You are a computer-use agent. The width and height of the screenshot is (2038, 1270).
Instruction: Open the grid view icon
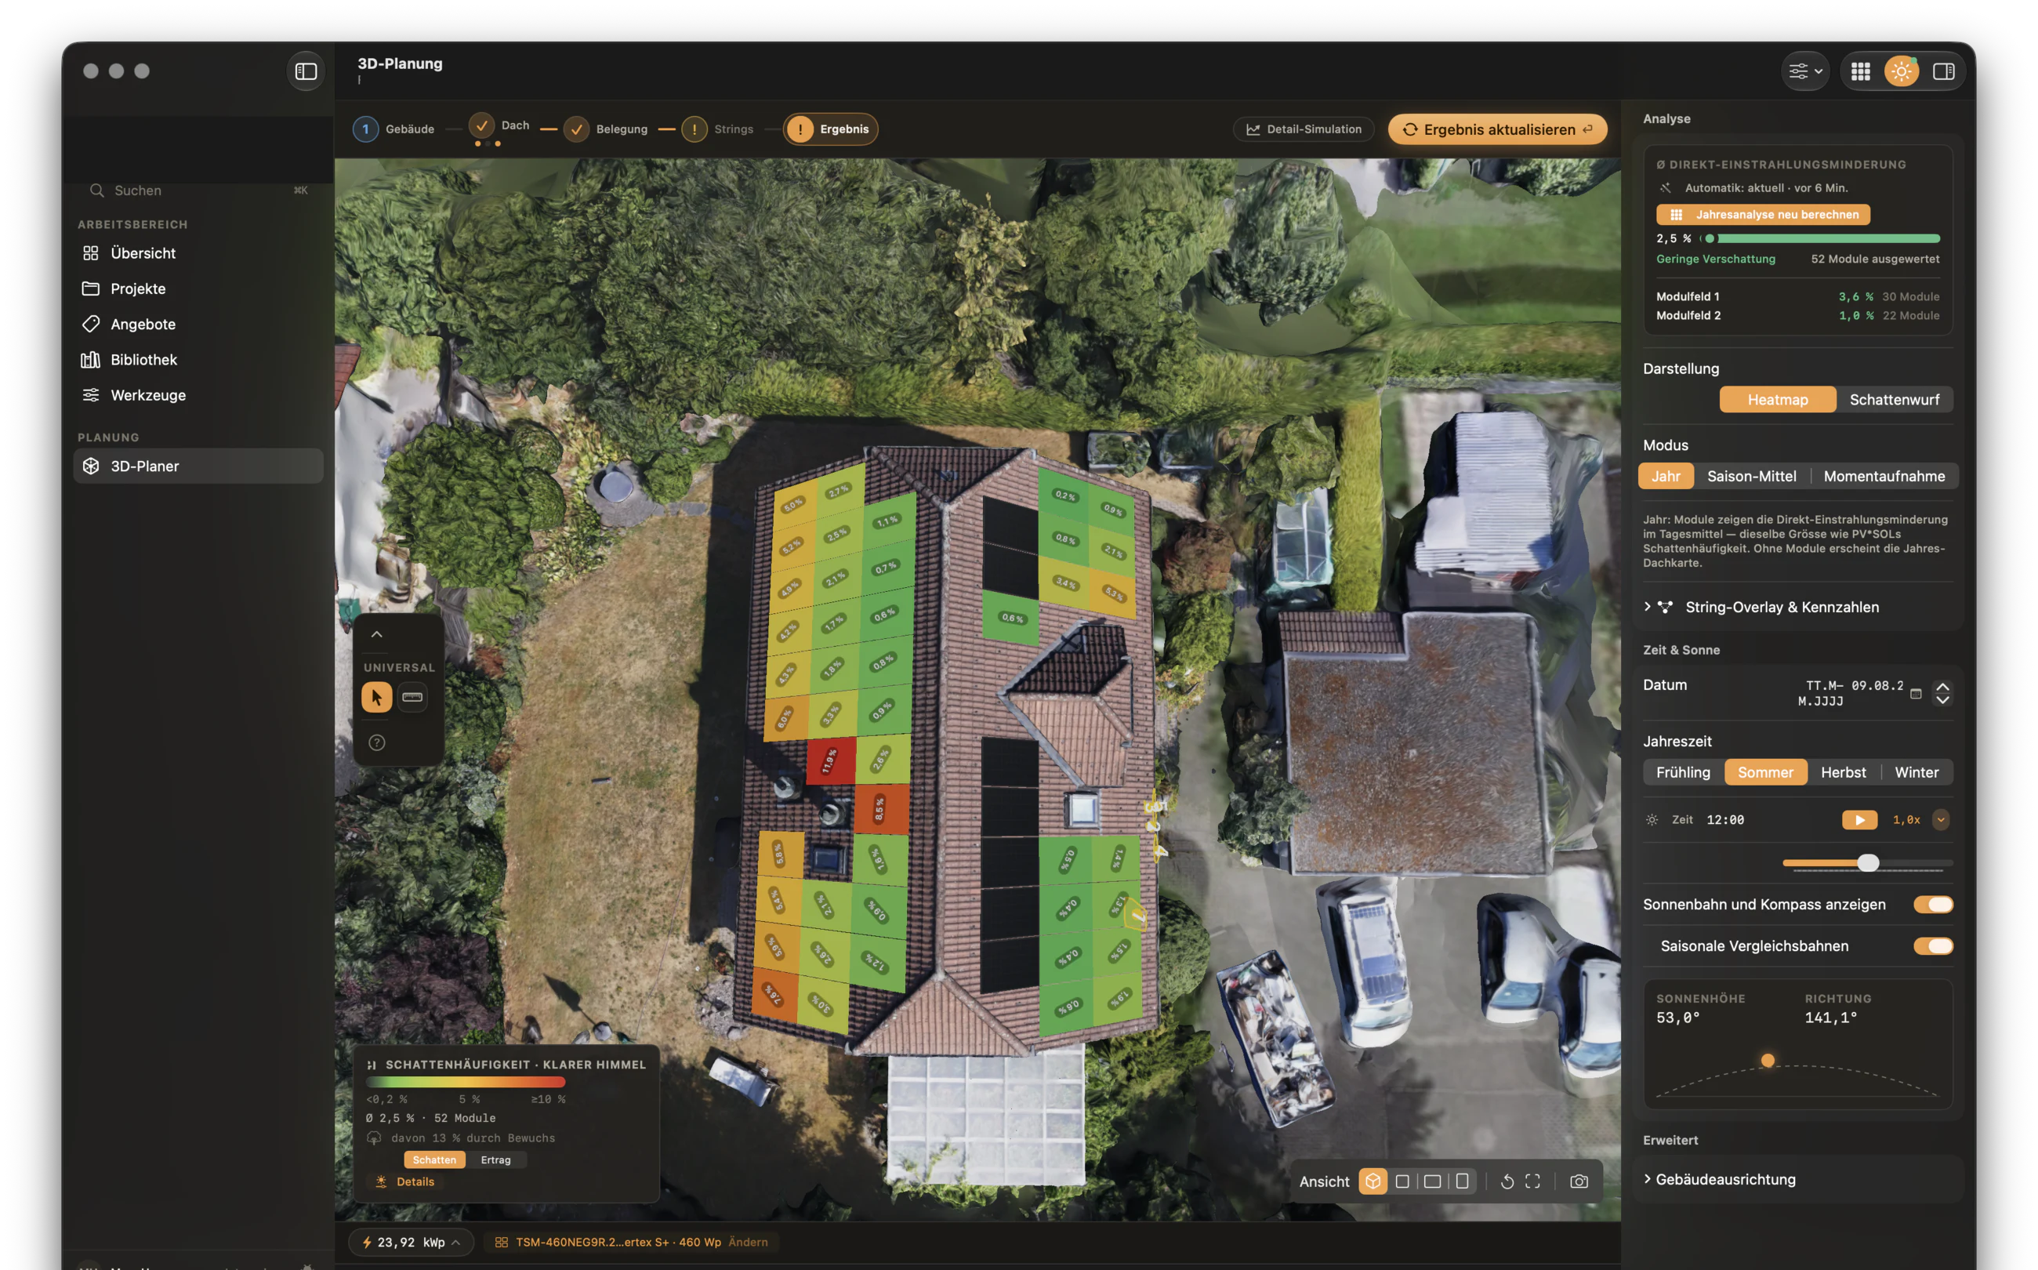pos(1860,71)
